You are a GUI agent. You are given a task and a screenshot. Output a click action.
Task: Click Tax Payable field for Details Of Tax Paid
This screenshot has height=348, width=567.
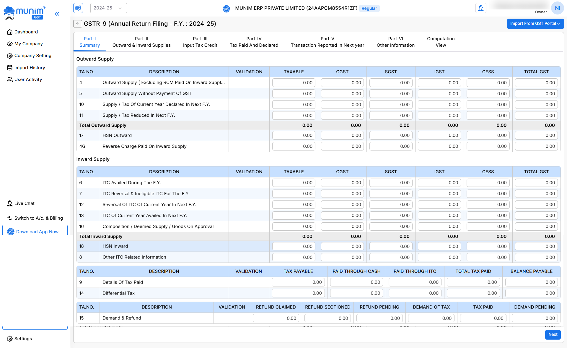[x=298, y=282]
